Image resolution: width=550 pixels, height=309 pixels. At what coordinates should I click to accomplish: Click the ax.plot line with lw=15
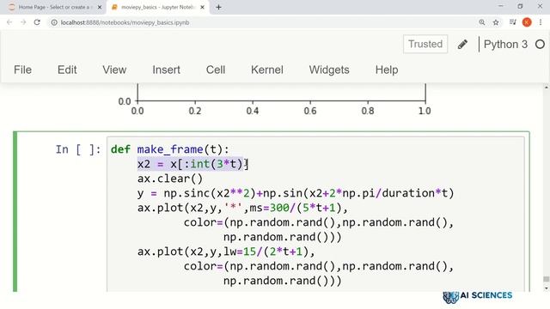click(226, 251)
